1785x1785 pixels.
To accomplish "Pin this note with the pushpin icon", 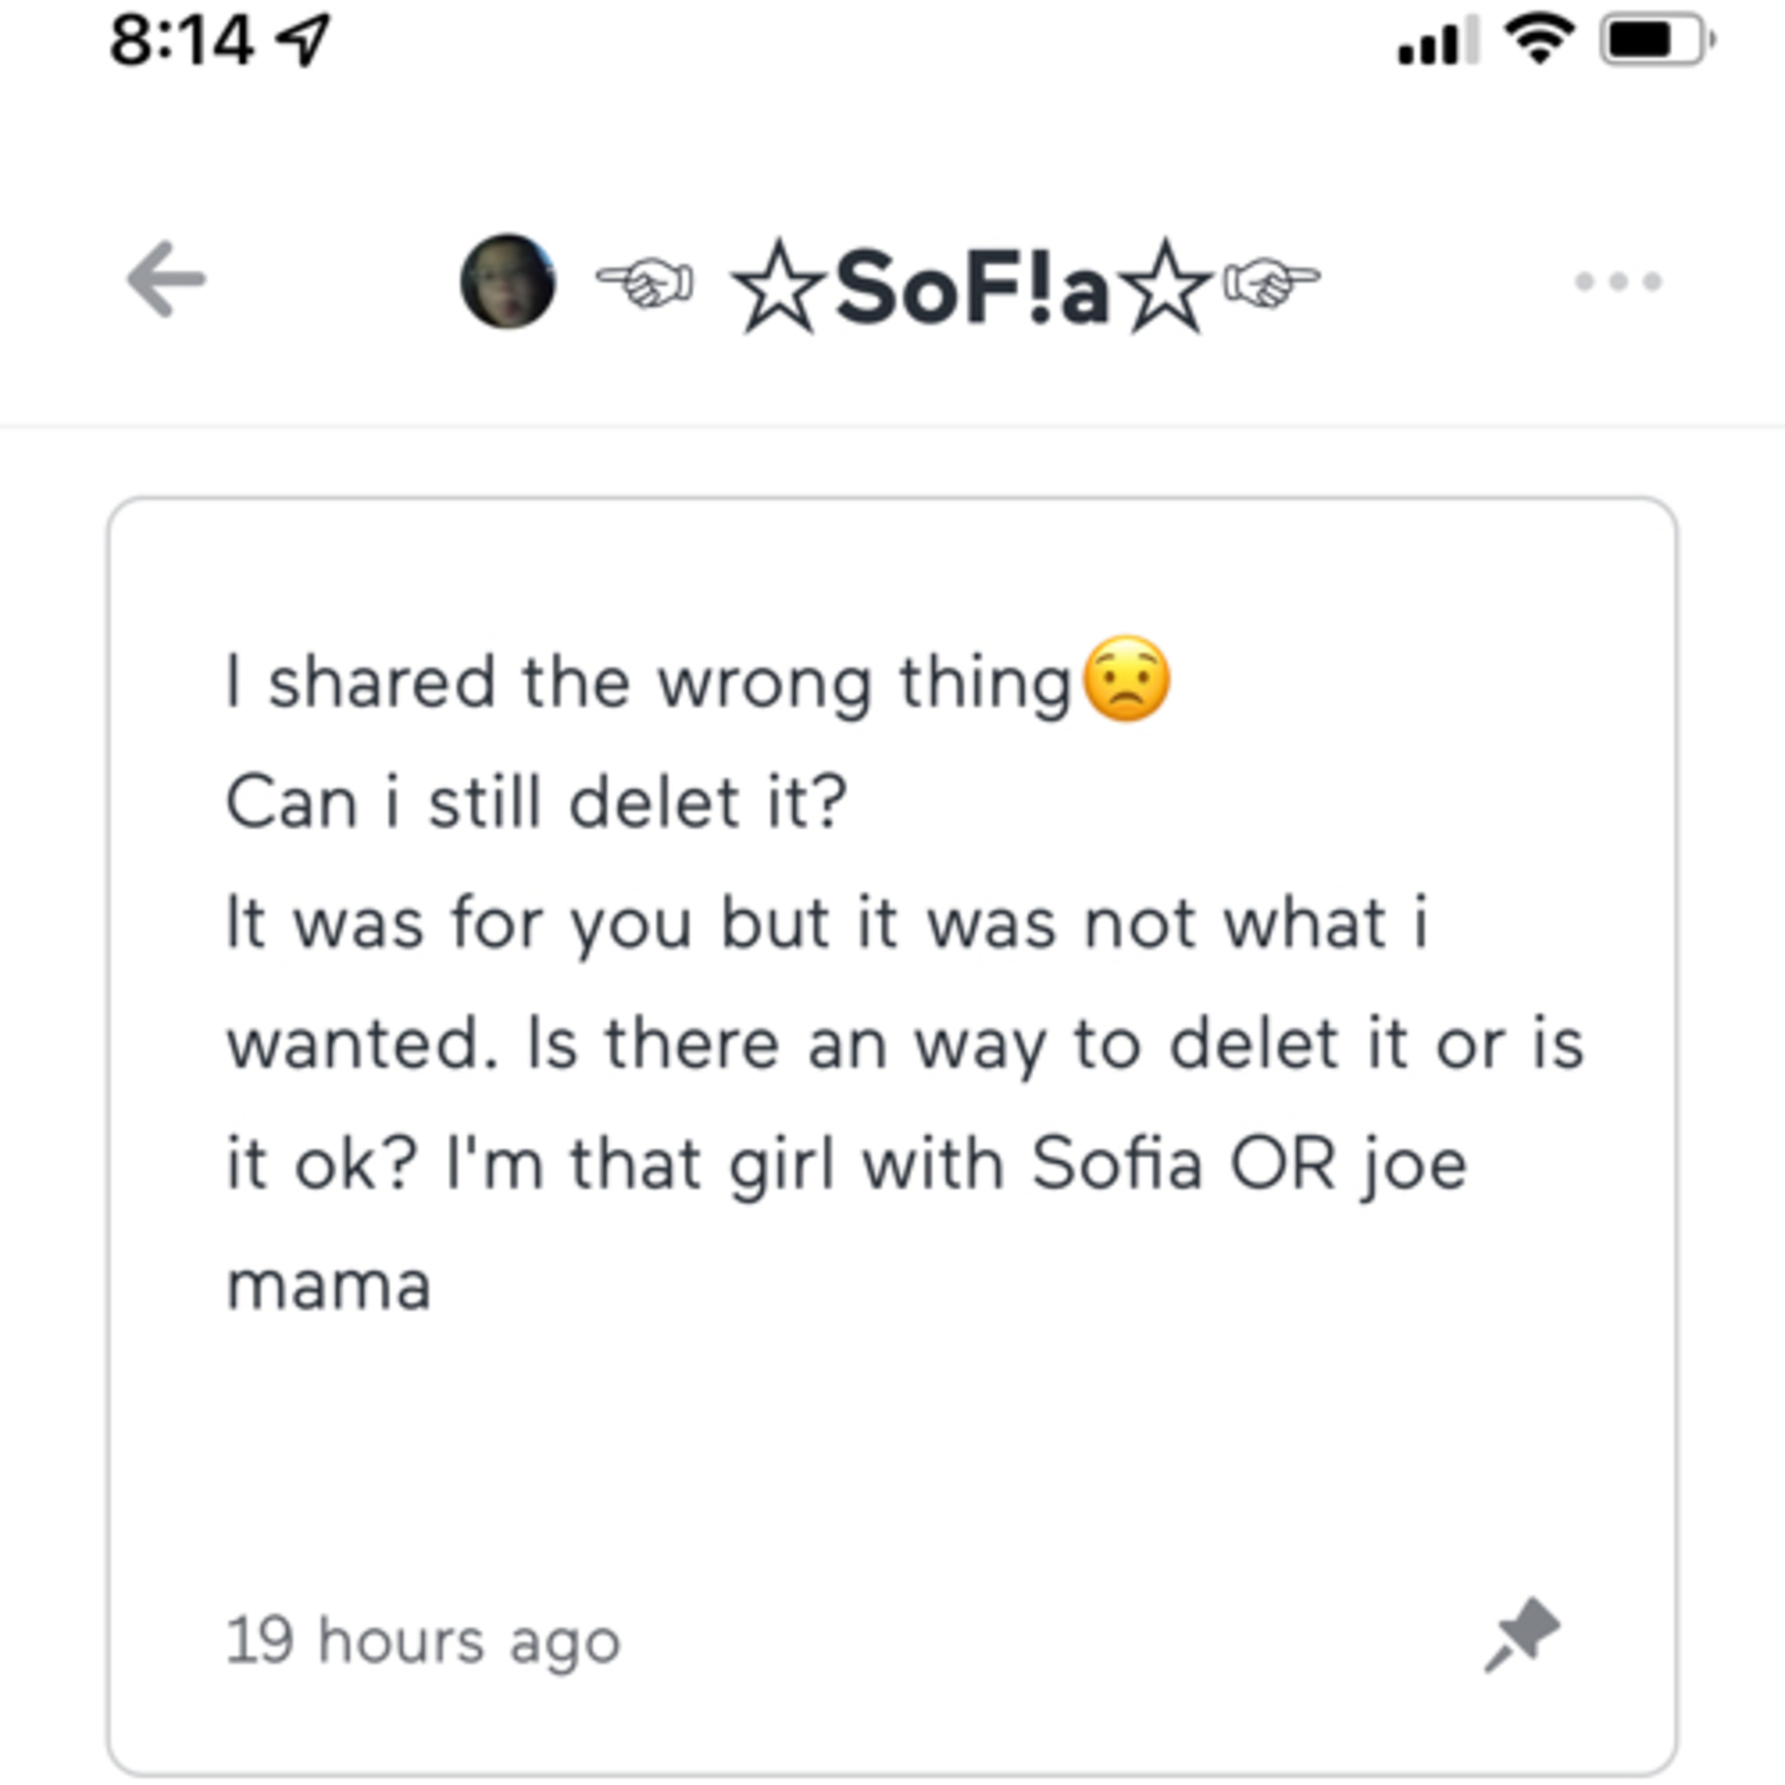I will coord(1521,1634).
